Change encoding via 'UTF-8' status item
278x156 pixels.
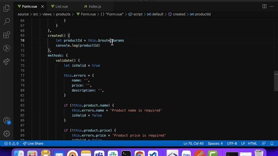[232, 143]
